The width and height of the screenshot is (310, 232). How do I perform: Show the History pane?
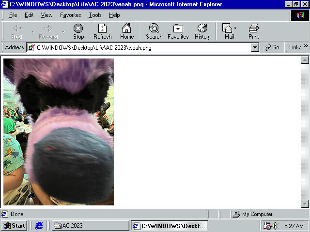tap(202, 31)
